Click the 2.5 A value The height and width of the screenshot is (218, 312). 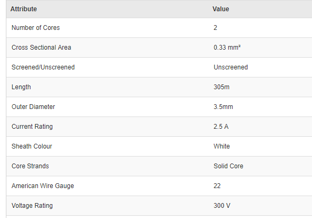[x=221, y=127]
